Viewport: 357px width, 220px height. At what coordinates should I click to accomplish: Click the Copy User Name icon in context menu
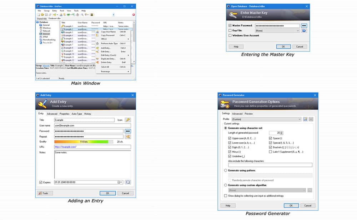click(97, 32)
